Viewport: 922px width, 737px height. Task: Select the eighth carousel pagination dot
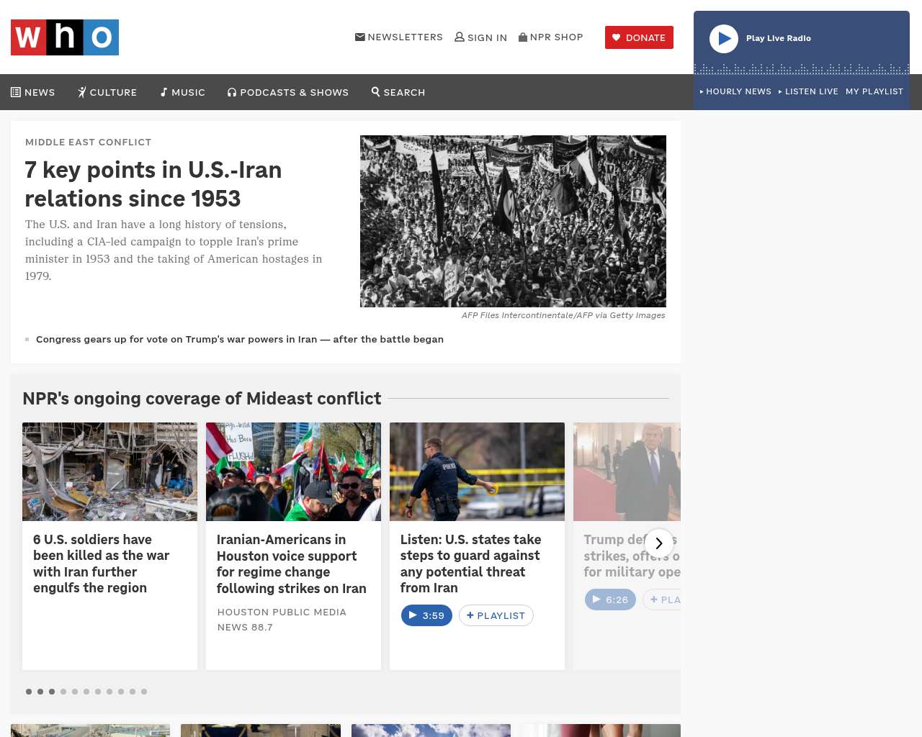[x=109, y=692]
